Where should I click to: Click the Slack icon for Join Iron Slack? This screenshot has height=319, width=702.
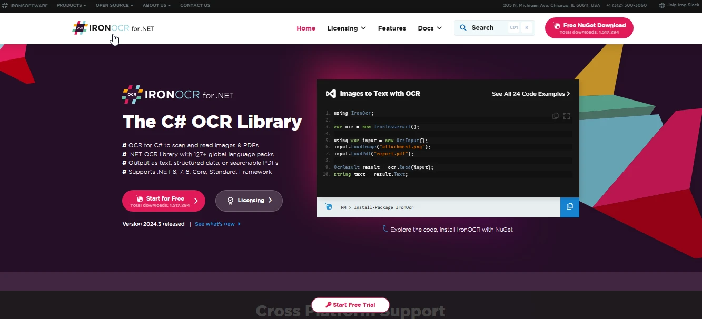pyautogui.click(x=662, y=5)
